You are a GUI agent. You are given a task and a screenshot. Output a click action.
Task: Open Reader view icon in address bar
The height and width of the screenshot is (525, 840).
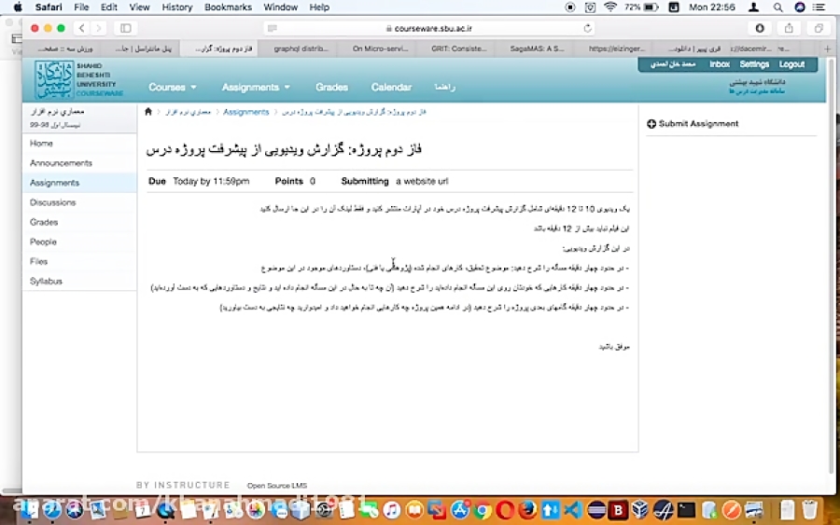tap(273, 28)
